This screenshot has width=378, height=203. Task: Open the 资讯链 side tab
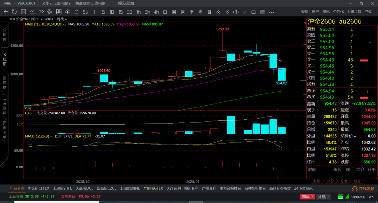tap(5, 83)
